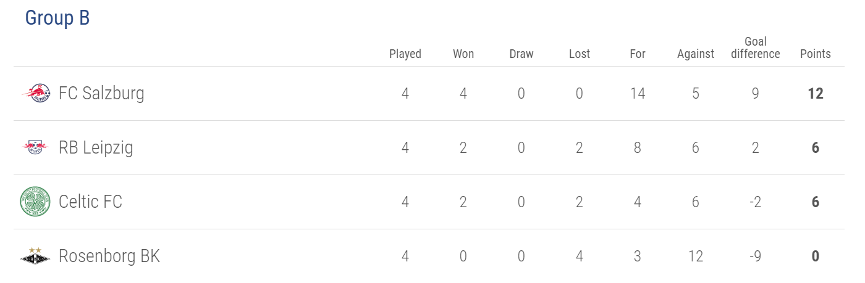865x283 pixels.
Task: Click the Lost column header
Action: (x=580, y=54)
